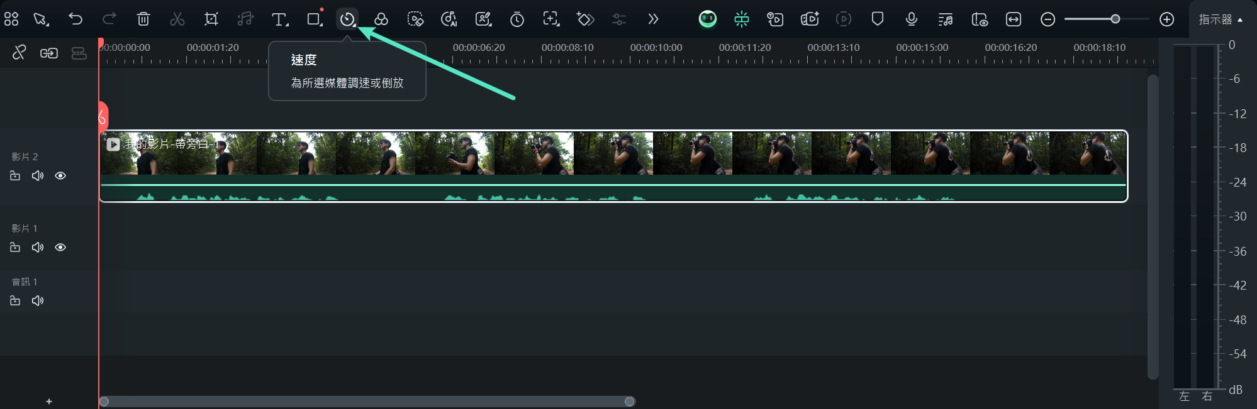
Task: Click the timeline zoom slider handle
Action: pos(1115,19)
